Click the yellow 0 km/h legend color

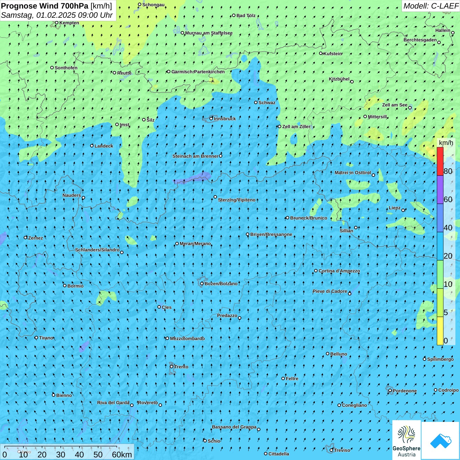point(440,331)
